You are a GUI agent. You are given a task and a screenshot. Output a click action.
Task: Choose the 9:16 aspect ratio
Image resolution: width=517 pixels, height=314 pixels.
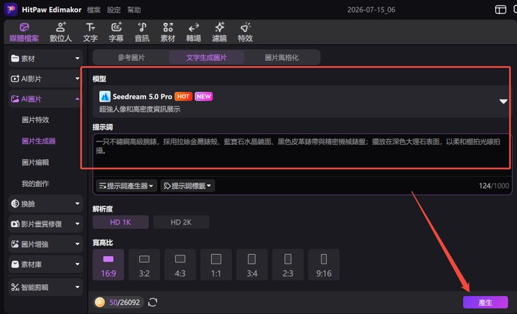click(x=323, y=264)
